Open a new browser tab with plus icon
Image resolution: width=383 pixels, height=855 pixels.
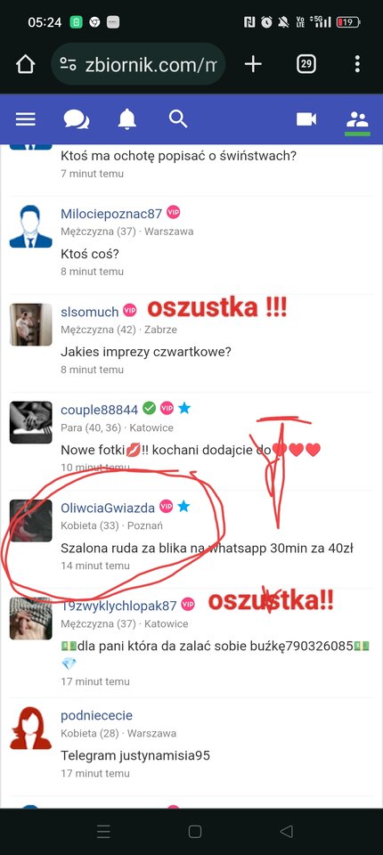tap(253, 64)
